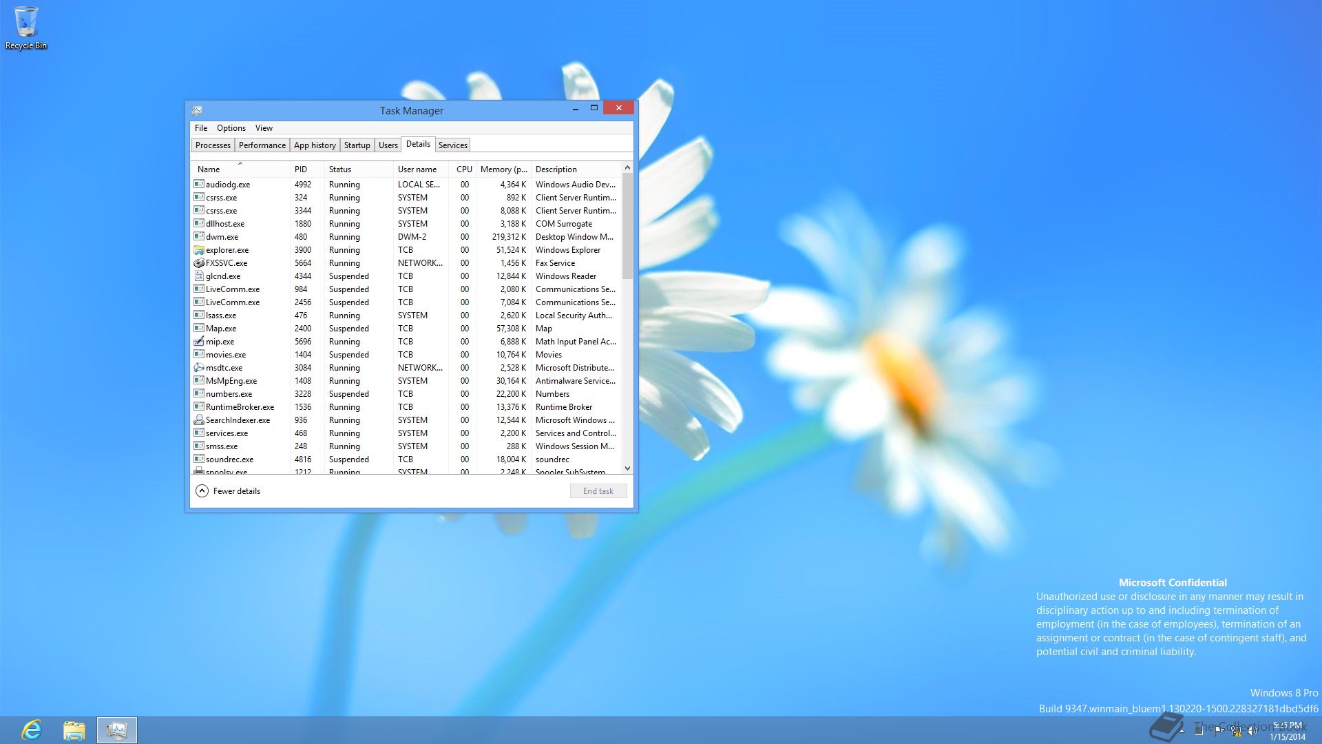Click the mip.exe pen icon
The width and height of the screenshot is (1322, 744).
pyautogui.click(x=198, y=341)
